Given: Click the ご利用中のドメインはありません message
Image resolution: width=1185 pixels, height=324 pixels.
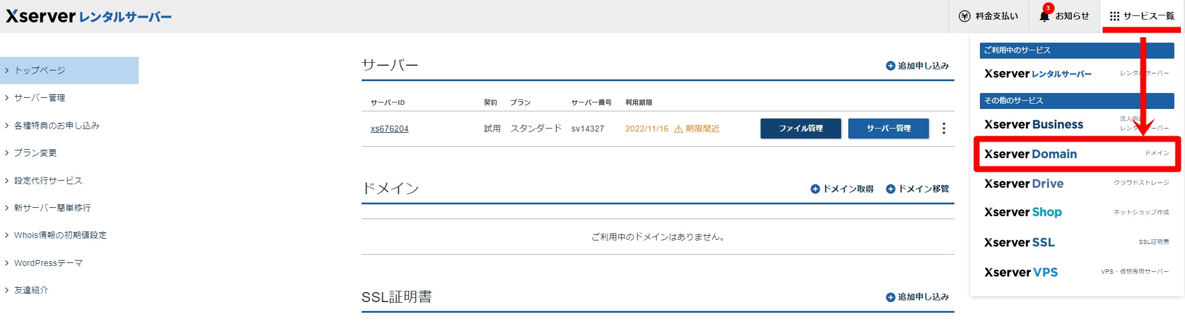Looking at the screenshot, I should click(658, 237).
